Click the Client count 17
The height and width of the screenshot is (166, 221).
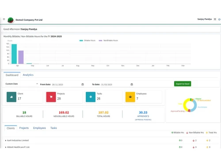19,99
